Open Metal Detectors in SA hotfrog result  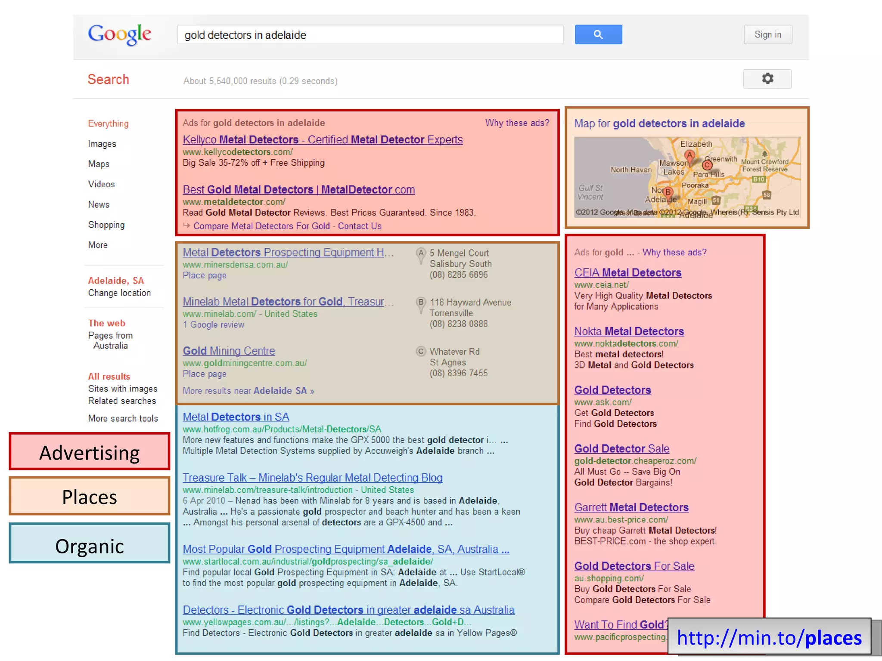[236, 417]
